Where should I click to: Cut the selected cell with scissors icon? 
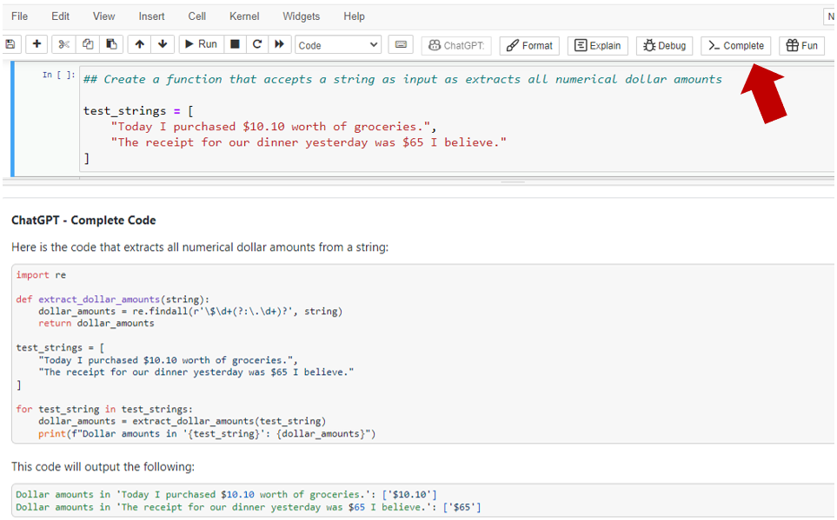pos(64,44)
